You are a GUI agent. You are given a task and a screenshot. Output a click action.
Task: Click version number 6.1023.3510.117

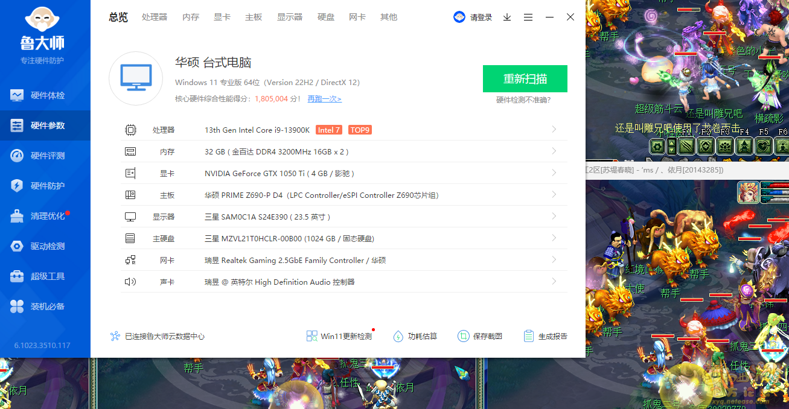point(42,346)
